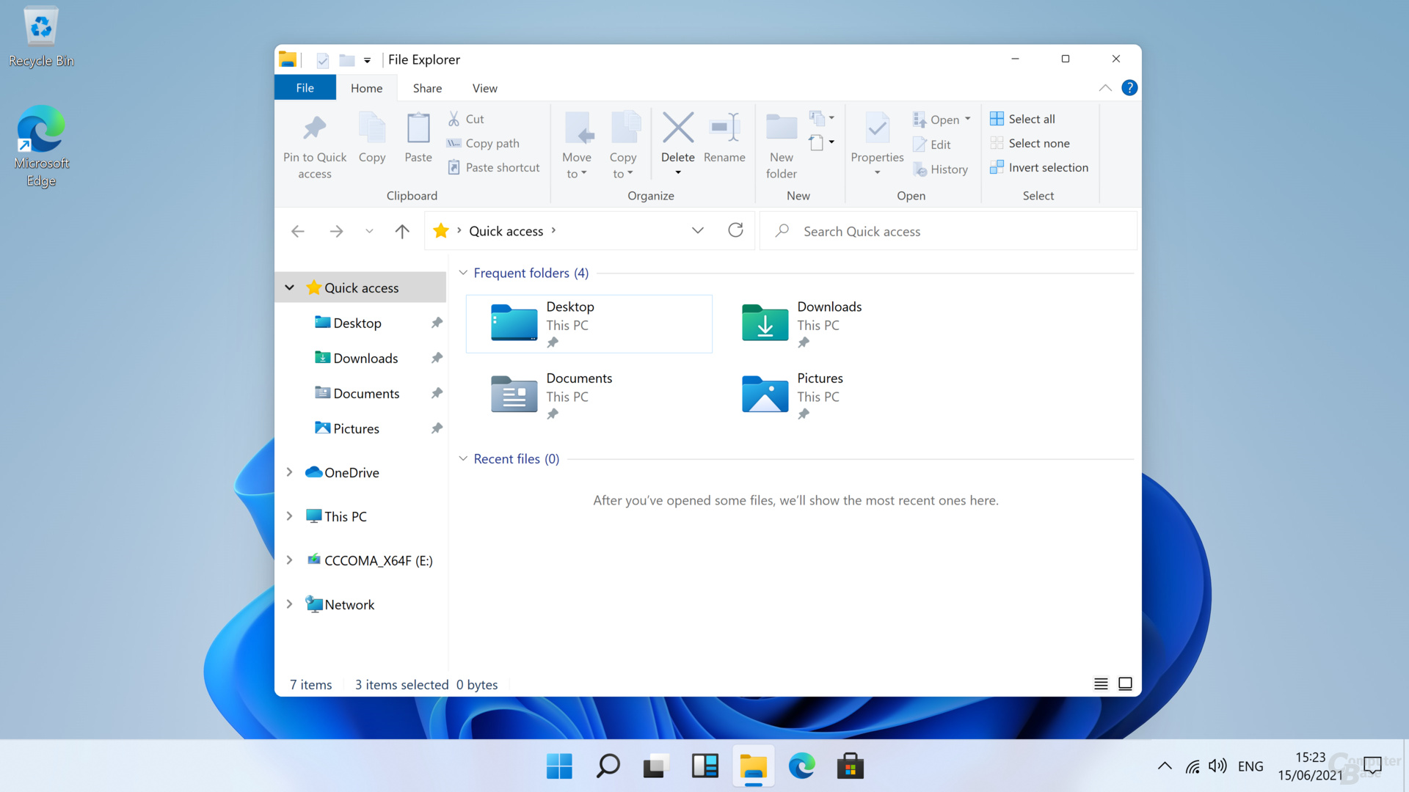Expand the OneDrive tree node
The image size is (1409, 792).
(x=290, y=472)
